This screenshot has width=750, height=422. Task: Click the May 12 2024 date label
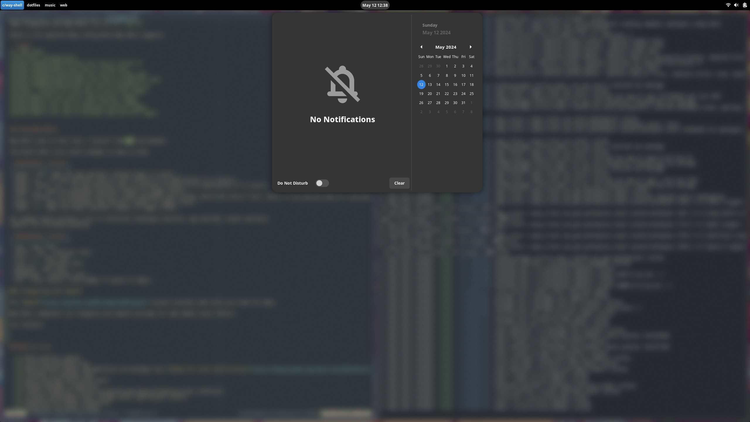point(436,33)
